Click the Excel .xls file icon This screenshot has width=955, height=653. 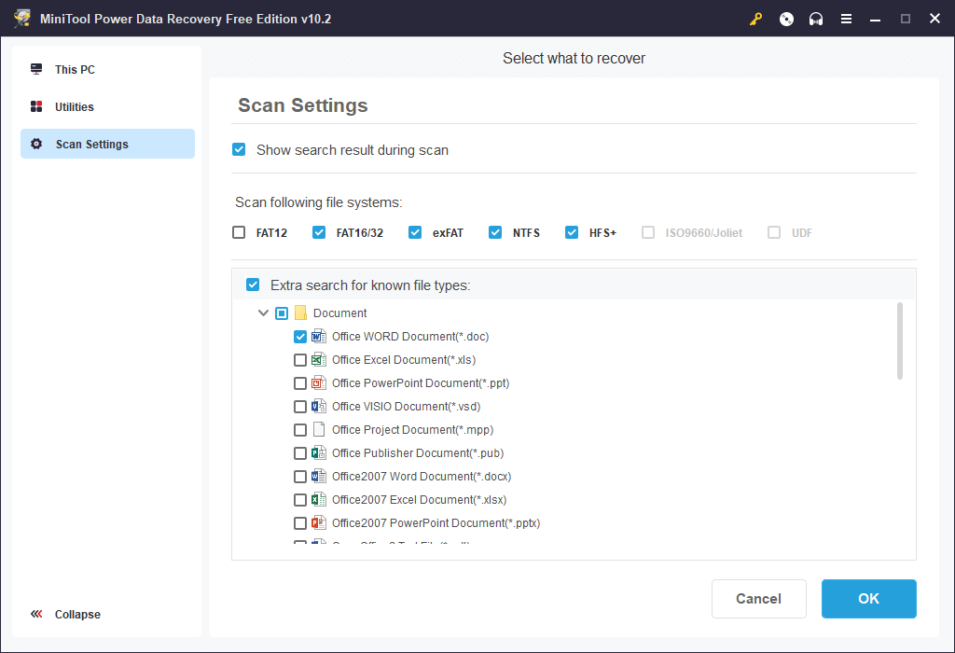(x=319, y=359)
